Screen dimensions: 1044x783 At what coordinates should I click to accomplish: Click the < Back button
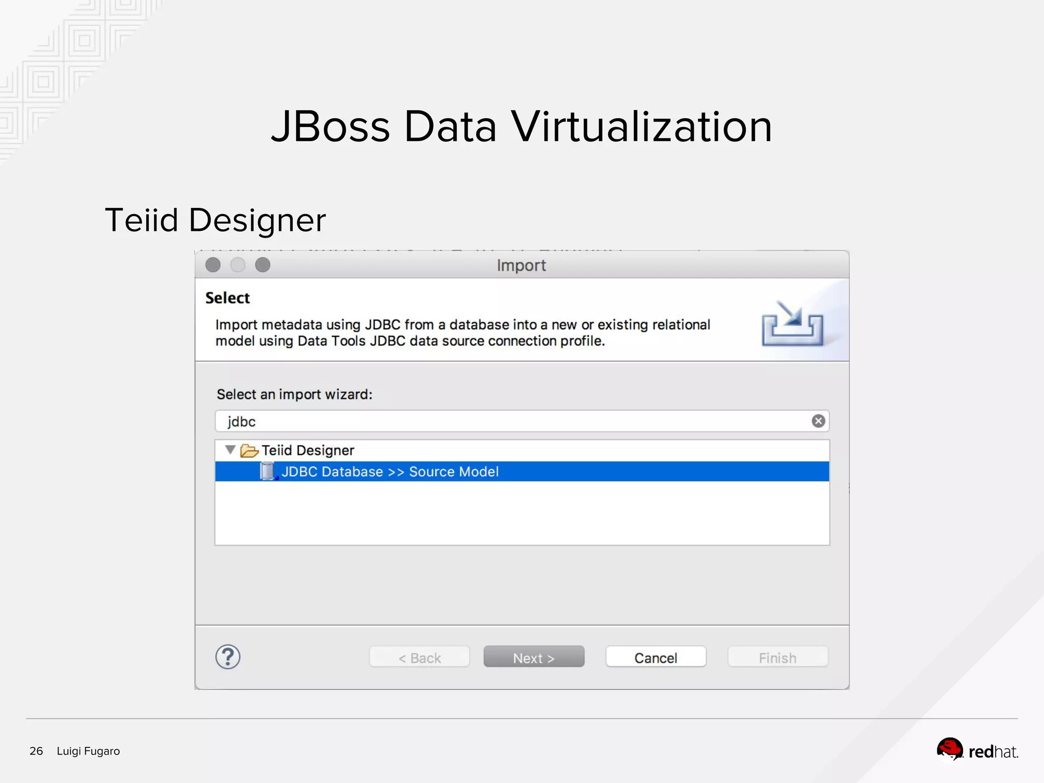coord(420,657)
